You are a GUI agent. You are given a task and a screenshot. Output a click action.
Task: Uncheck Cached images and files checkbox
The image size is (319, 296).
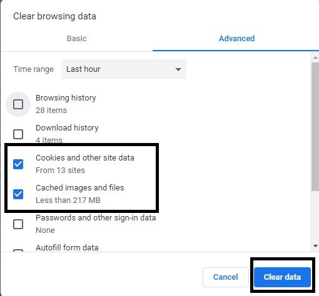tap(18, 194)
